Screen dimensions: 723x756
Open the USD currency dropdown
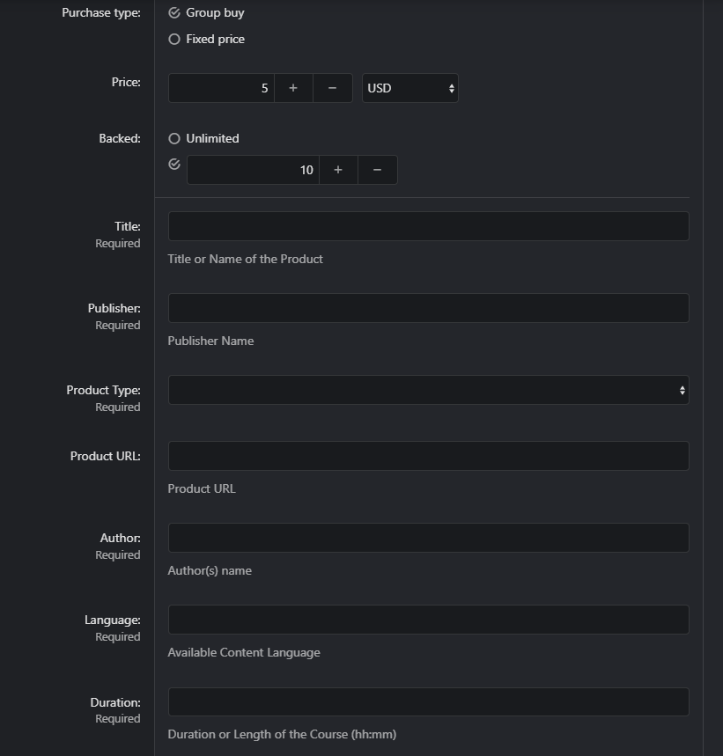[x=409, y=87]
